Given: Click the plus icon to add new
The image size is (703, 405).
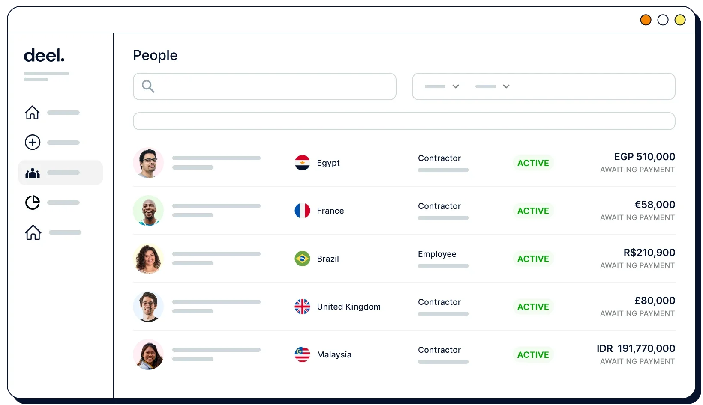Looking at the screenshot, I should 32,142.
